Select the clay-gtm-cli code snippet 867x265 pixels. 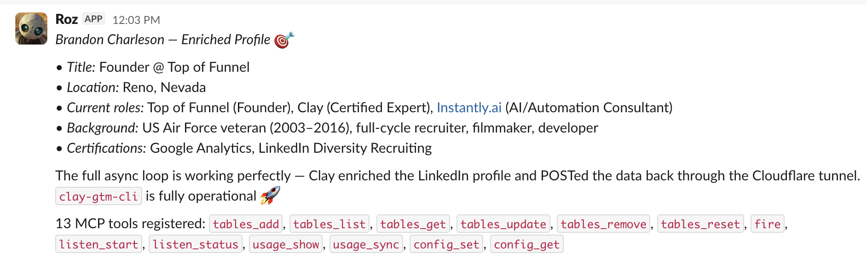tap(98, 196)
